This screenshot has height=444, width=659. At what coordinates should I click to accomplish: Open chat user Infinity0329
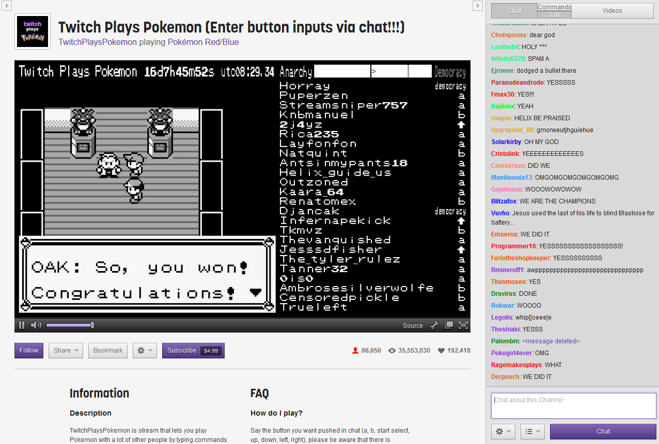(508, 59)
